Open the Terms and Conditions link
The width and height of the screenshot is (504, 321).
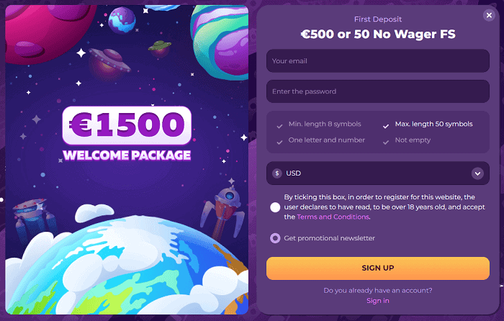coord(333,217)
